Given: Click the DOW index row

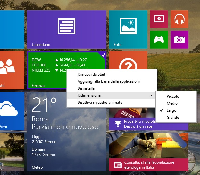Looking at the screenshot, I should pyautogui.click(x=59, y=60).
